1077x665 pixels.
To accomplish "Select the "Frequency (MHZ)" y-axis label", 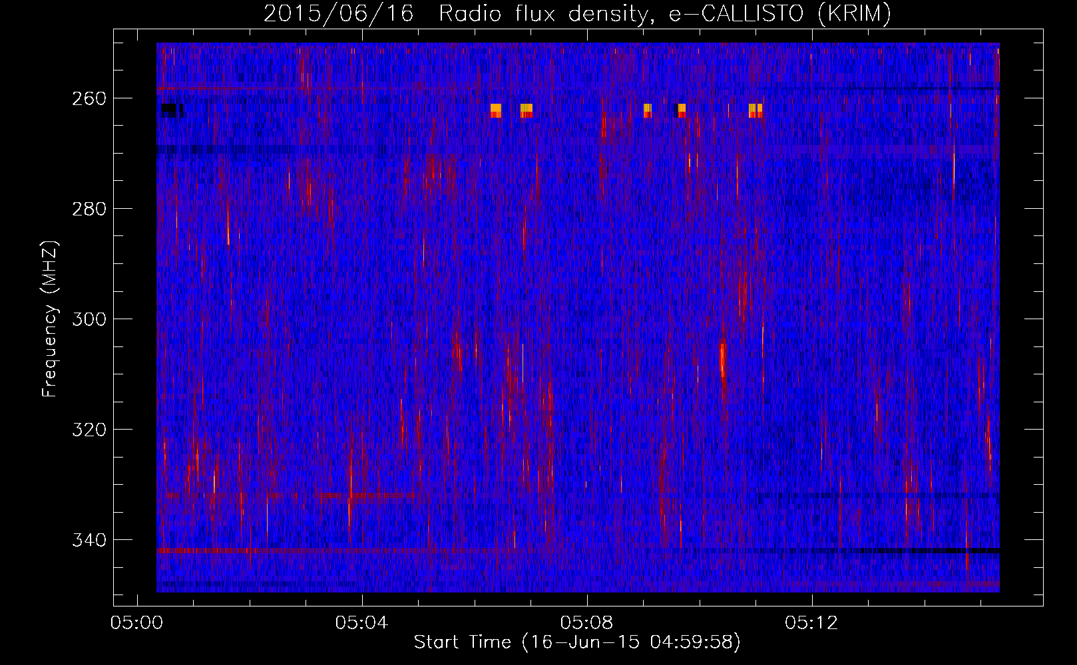I will pyautogui.click(x=50, y=319).
